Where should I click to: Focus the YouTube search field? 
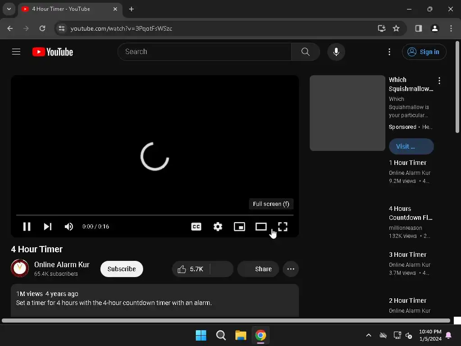coord(205,52)
